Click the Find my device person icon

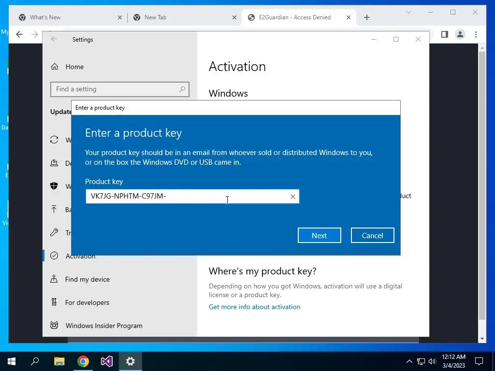pos(54,279)
